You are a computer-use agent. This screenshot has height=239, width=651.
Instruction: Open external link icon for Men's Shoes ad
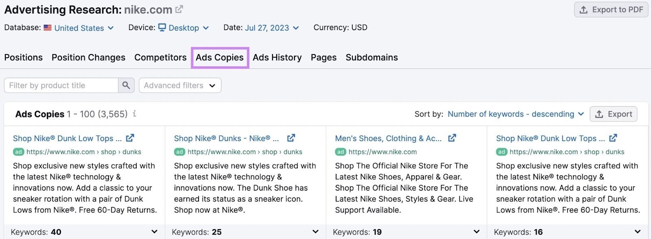452,138
